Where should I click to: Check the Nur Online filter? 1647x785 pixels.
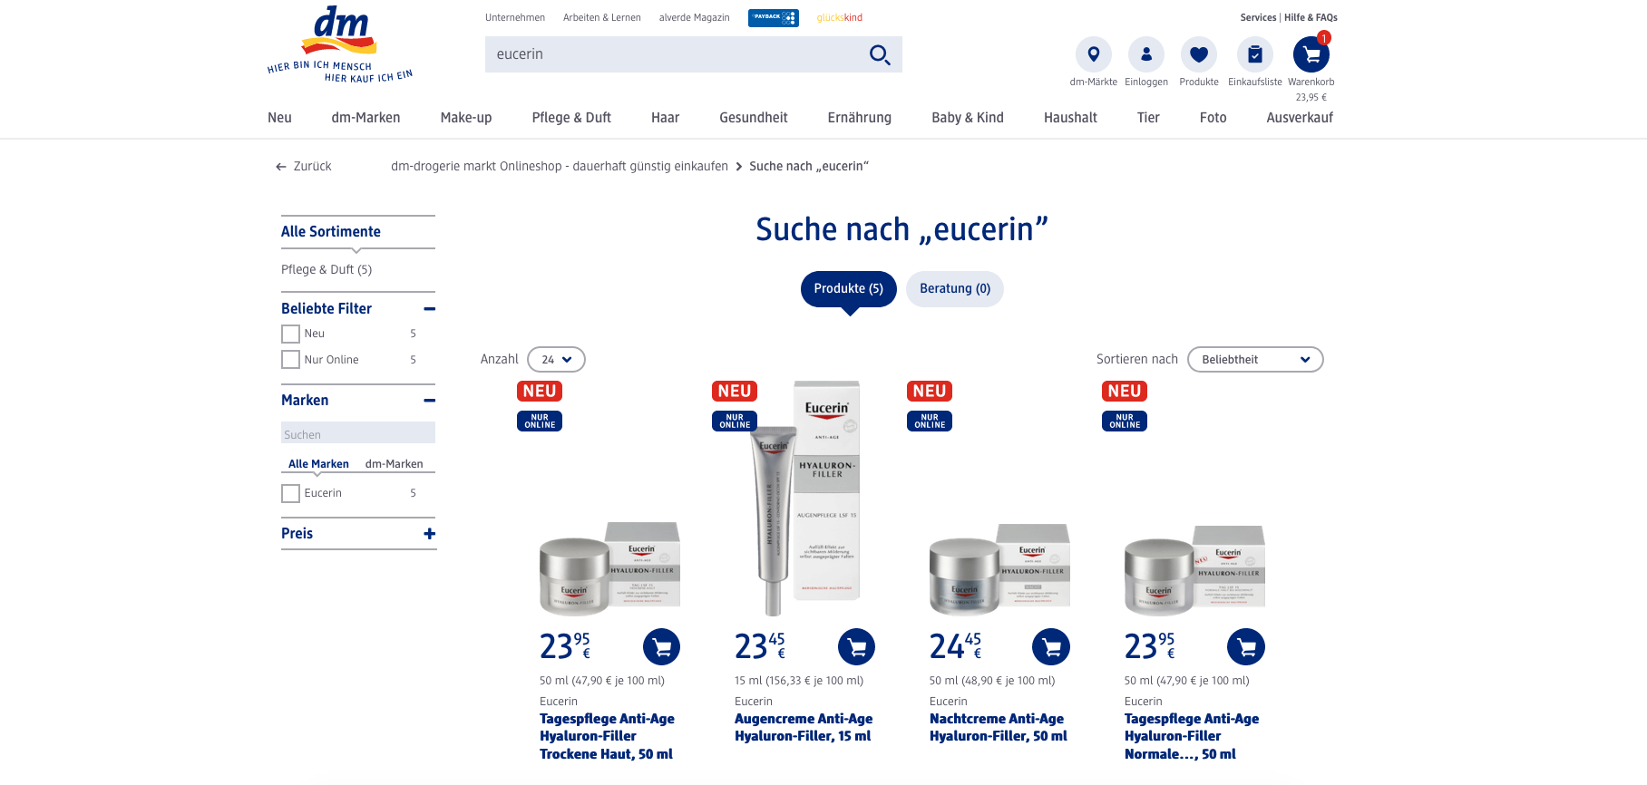(290, 360)
